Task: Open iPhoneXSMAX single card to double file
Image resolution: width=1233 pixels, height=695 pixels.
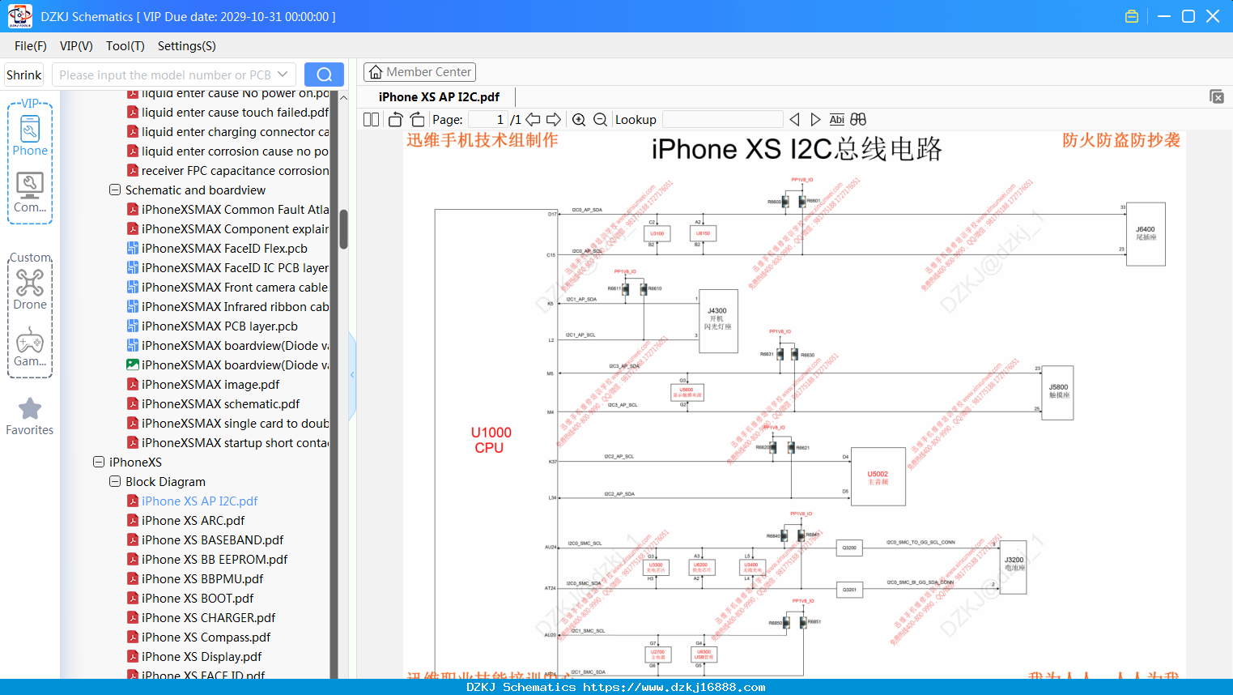Action: tap(235, 424)
